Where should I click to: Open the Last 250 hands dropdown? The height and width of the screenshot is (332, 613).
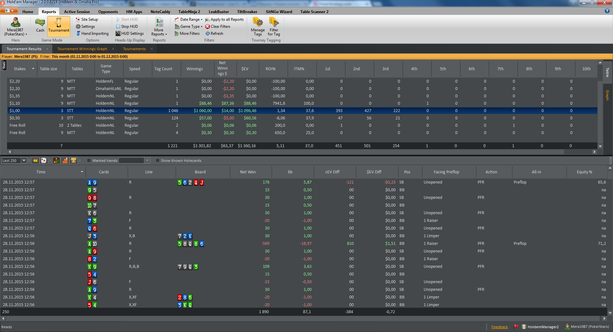pos(24,161)
